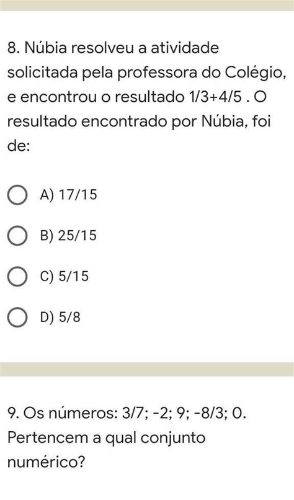The width and height of the screenshot is (294, 500).
Task: Click the beige divider bar between questions
Action: [x=147, y=369]
